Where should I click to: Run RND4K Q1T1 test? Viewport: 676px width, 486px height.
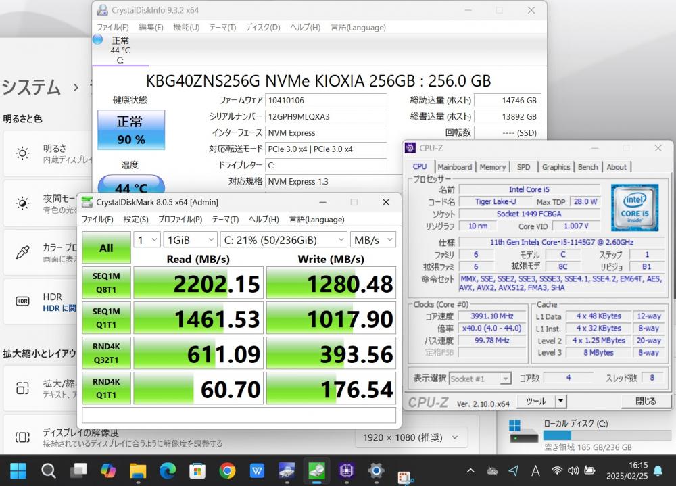(x=106, y=388)
